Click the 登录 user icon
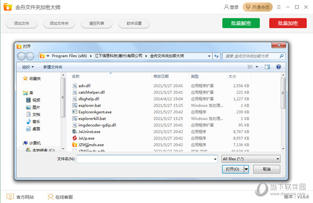 [x=226, y=7]
